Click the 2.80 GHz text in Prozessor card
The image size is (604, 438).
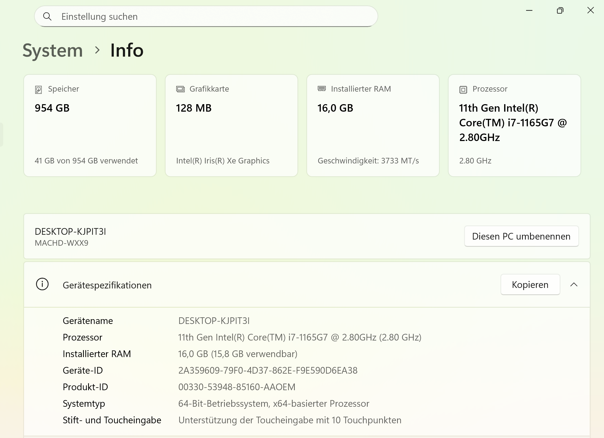pos(475,161)
